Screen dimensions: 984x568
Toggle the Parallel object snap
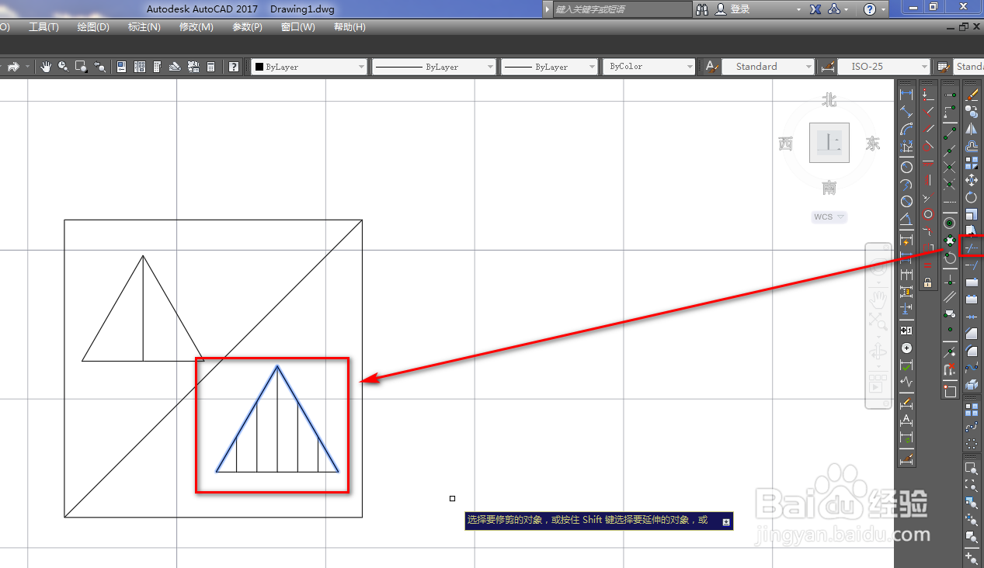[x=950, y=296]
